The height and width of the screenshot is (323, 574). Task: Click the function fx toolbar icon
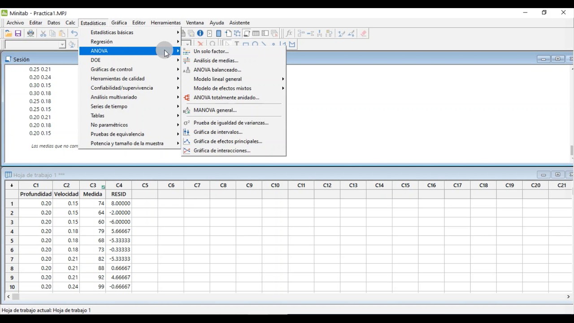tap(289, 33)
